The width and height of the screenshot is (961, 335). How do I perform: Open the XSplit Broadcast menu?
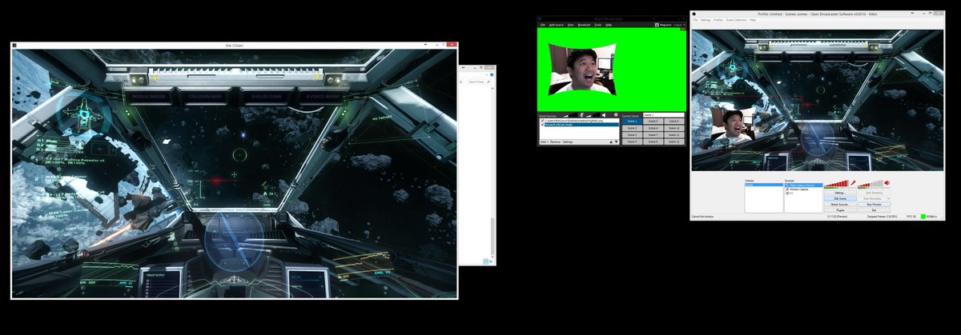tap(584, 25)
